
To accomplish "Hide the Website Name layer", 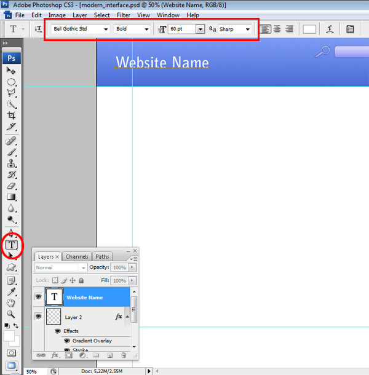I will pos(38,297).
